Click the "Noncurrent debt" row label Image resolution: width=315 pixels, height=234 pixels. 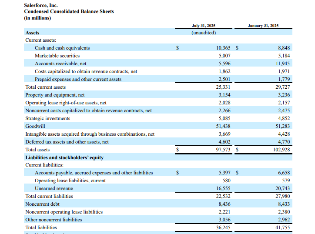click(43, 204)
